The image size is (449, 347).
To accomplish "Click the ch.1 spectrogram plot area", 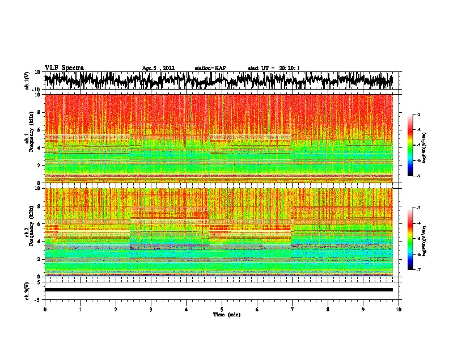I will pyautogui.click(x=219, y=138).
